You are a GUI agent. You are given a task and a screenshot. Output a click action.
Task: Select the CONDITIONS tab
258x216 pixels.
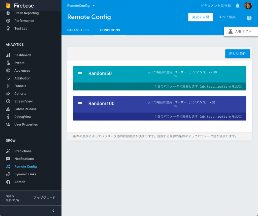[110, 30]
